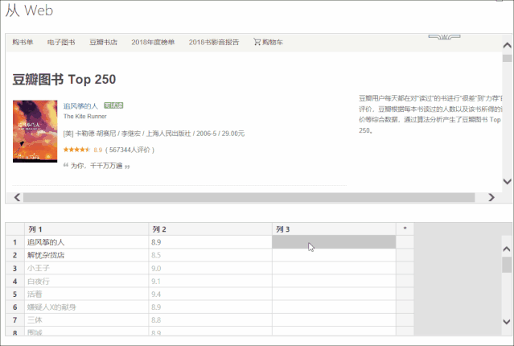Click the web preview vertical scrollbar thumb

(507, 59)
